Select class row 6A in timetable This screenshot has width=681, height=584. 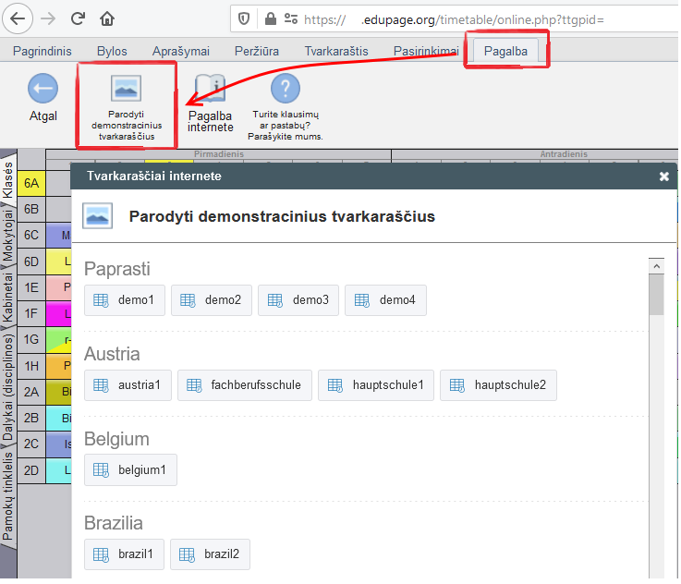tap(31, 183)
